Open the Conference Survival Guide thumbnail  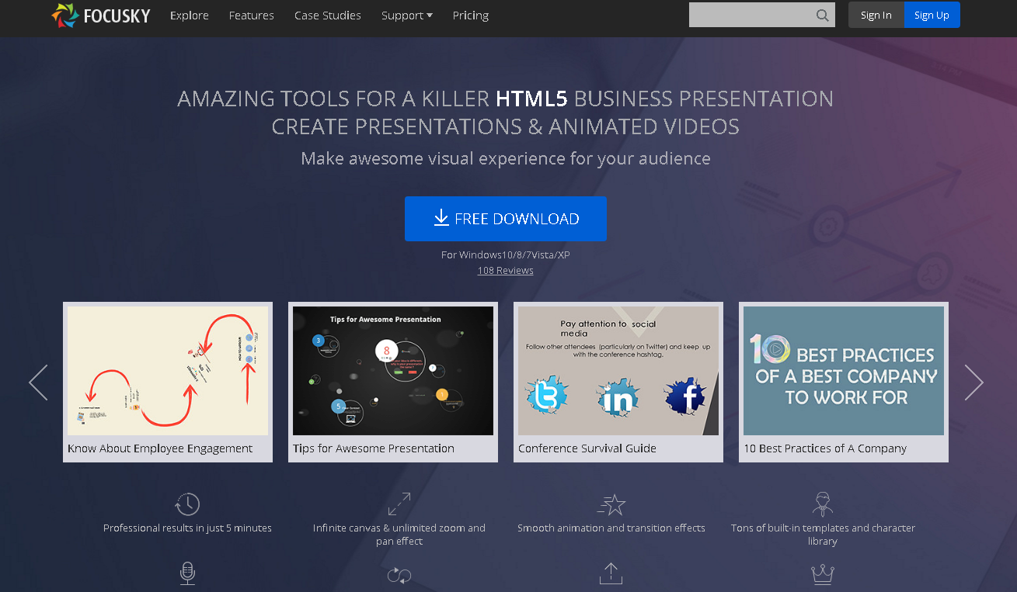(618, 371)
